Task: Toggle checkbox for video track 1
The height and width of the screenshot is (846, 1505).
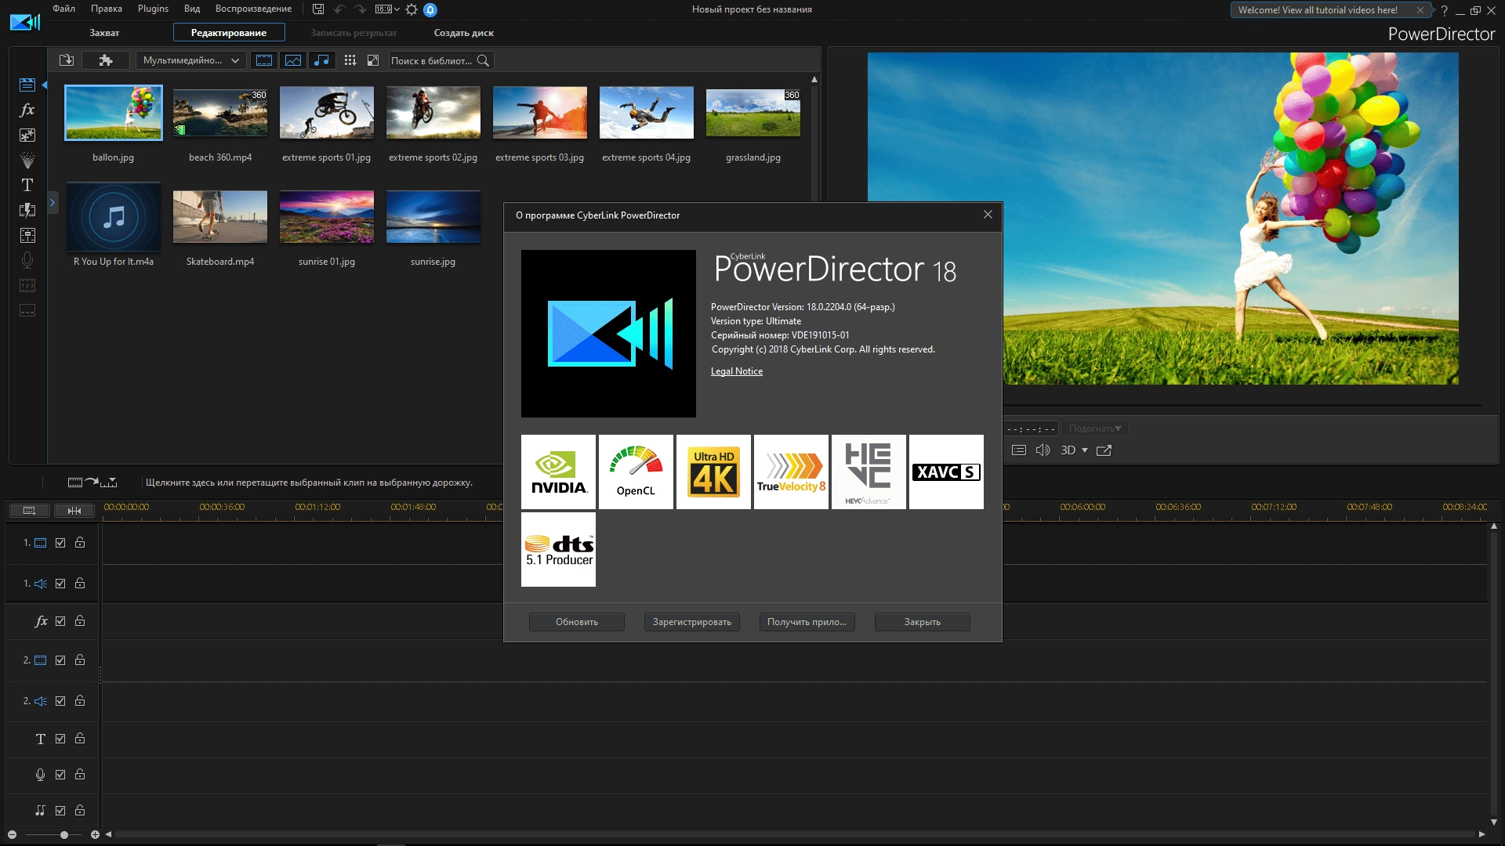Action: 60,543
